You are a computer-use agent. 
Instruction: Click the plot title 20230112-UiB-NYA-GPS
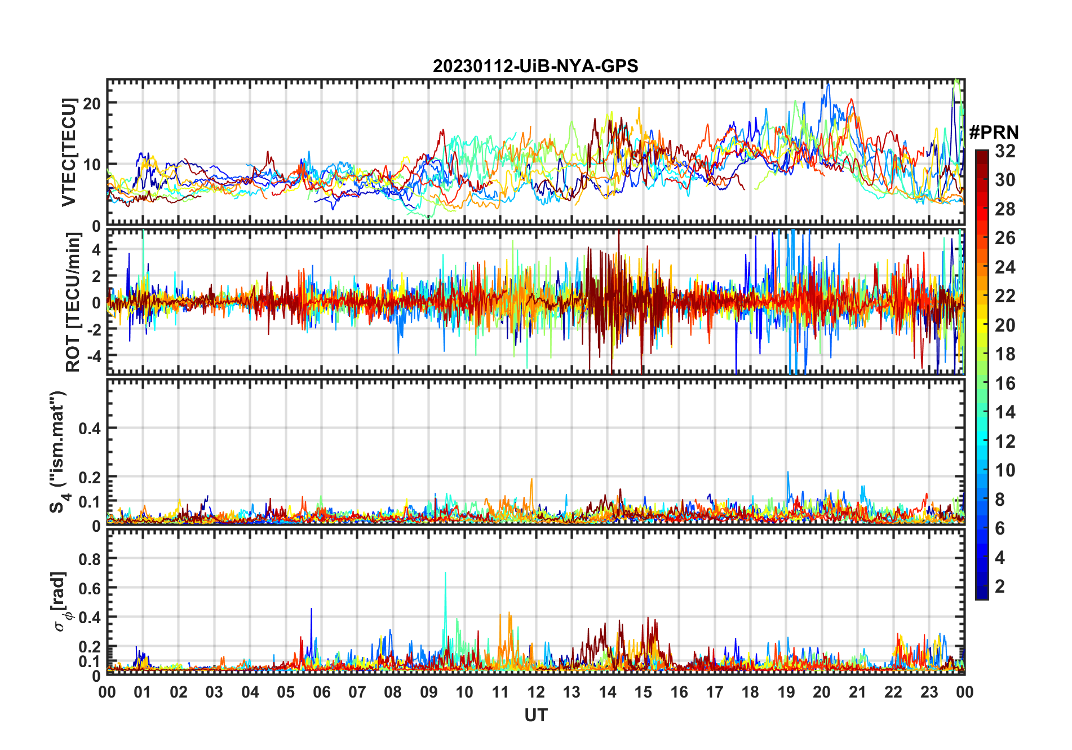coord(535,67)
